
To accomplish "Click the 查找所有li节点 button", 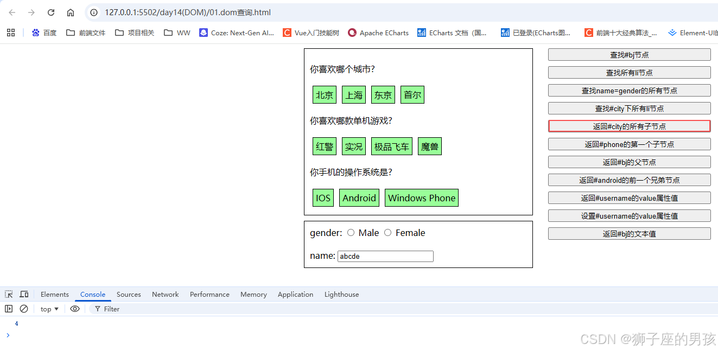I will pyautogui.click(x=630, y=72).
